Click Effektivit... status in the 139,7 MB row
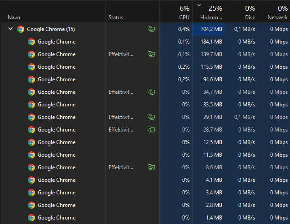The width and height of the screenshot is (290, 224). click(121, 54)
